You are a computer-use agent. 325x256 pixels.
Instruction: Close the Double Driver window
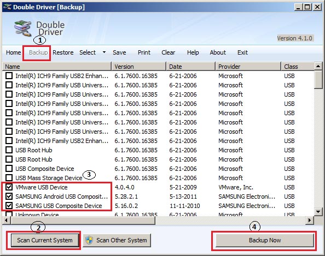point(317,7)
